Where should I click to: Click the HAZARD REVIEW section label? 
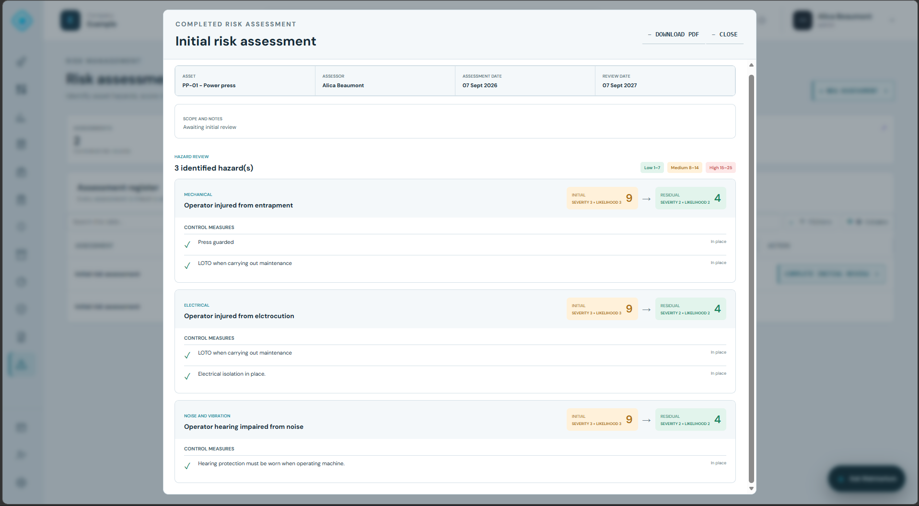pos(192,157)
